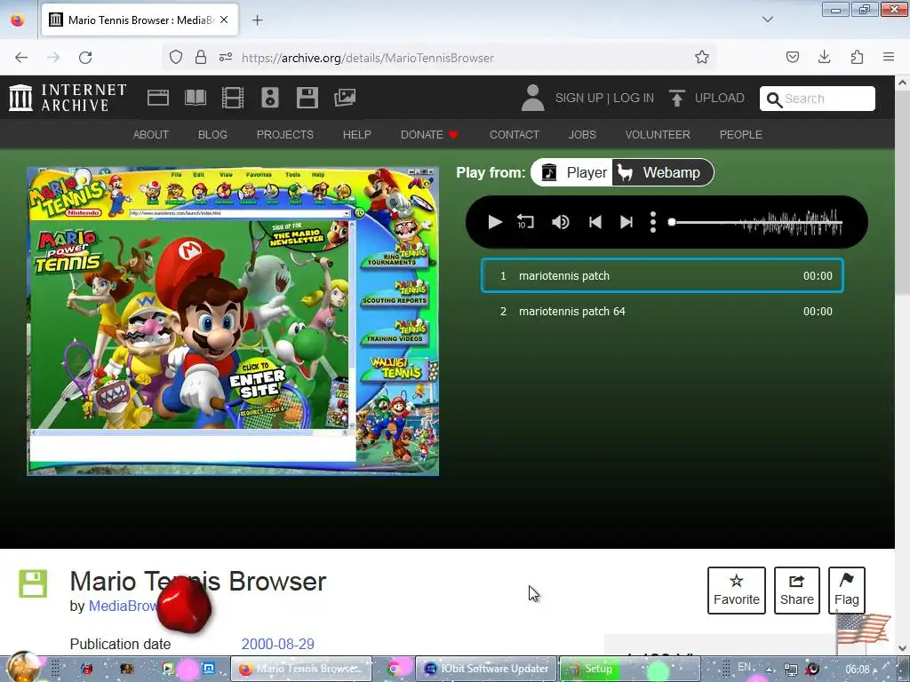Click the upload arrow icon
The height and width of the screenshot is (682, 910).
[676, 98]
